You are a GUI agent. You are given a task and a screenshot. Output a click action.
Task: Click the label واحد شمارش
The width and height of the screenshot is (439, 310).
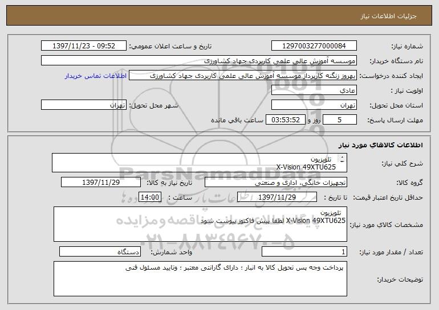coord(172,252)
